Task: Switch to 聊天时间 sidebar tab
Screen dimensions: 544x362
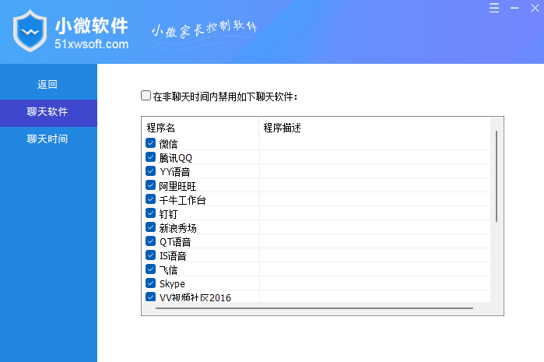Action: (x=47, y=139)
